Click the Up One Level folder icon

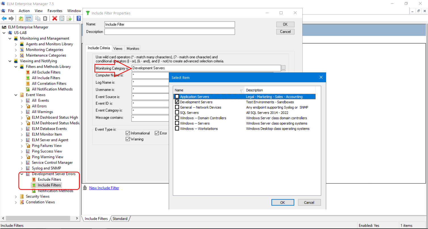(21, 18)
